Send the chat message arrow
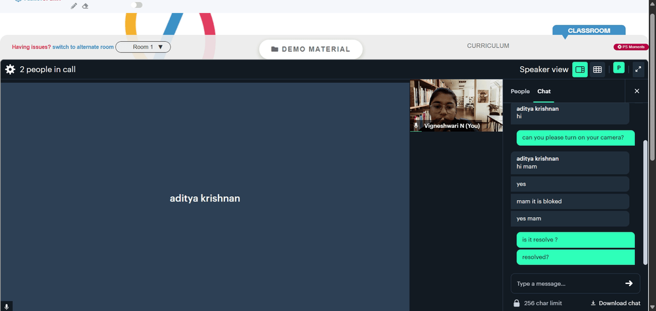Image resolution: width=656 pixels, height=311 pixels. (629, 283)
